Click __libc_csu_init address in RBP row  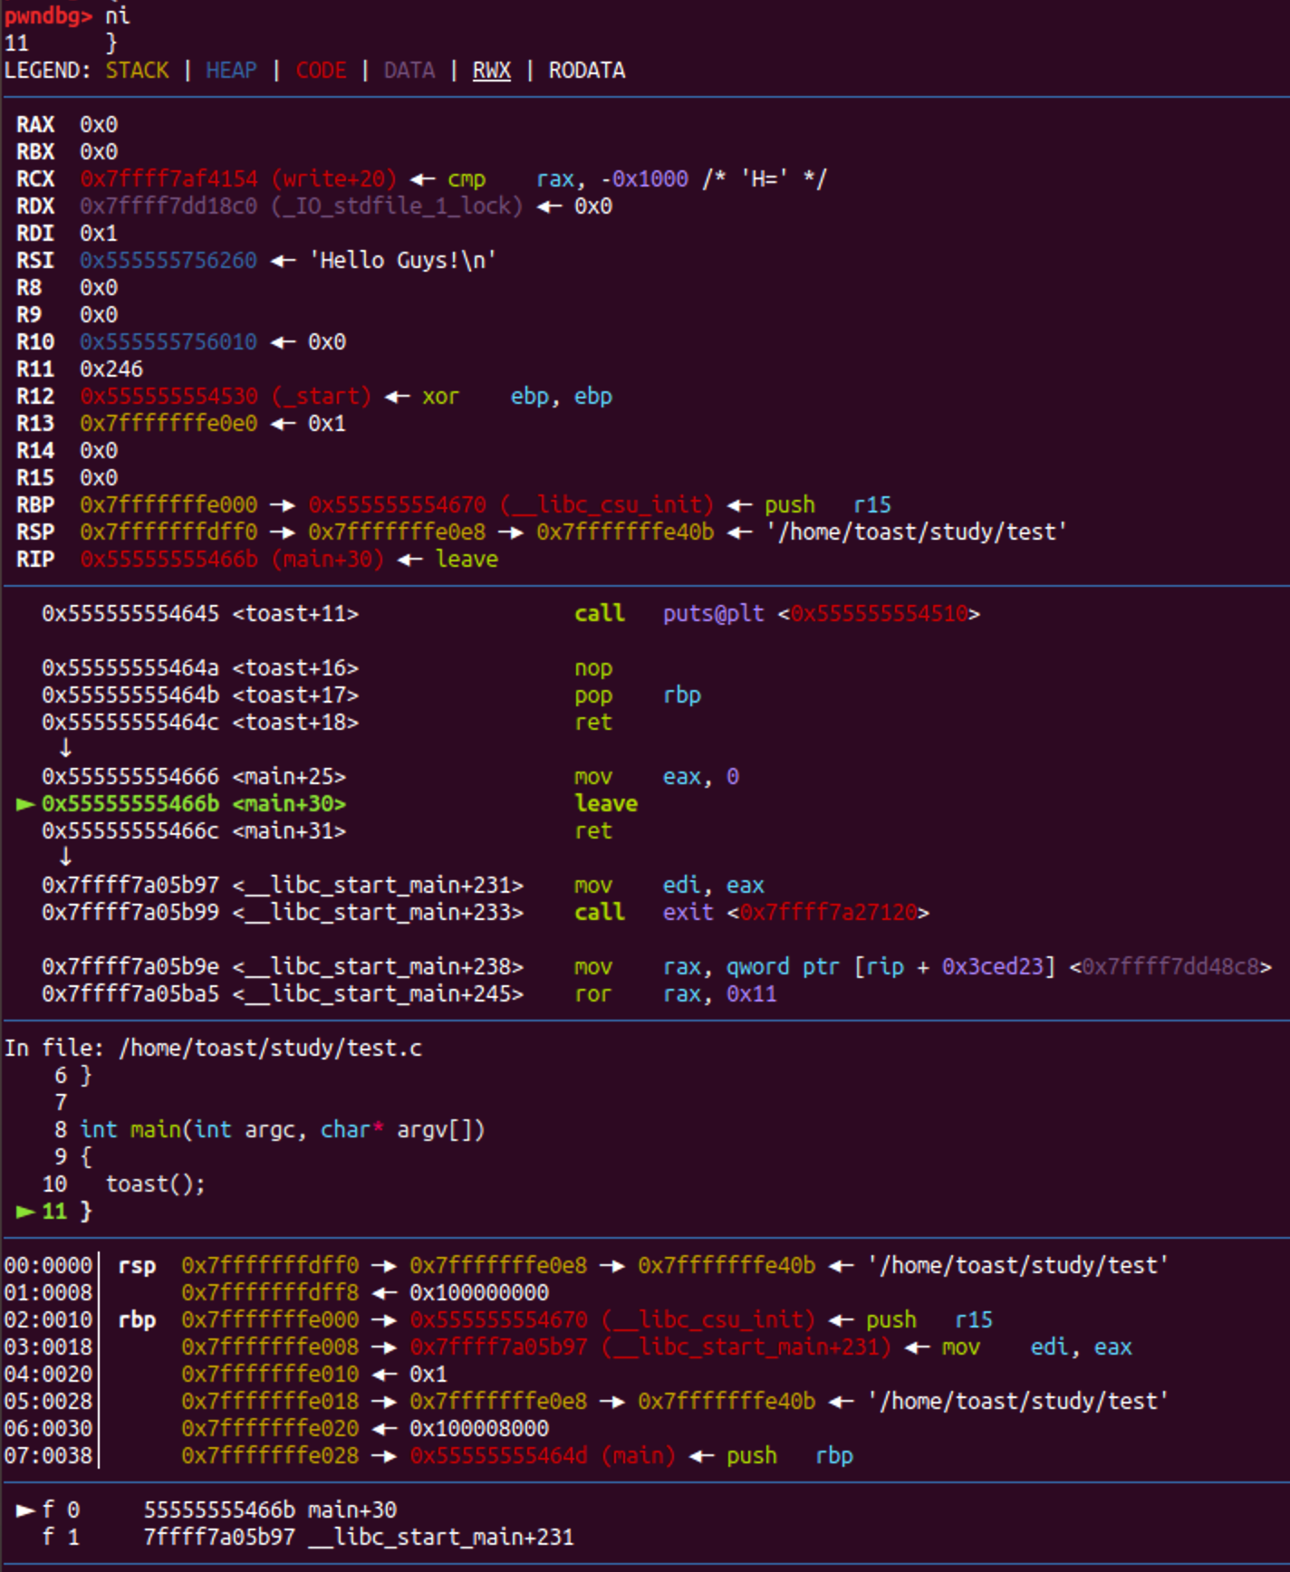(511, 504)
